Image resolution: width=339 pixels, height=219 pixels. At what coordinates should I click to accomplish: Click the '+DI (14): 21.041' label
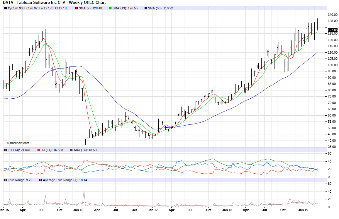pyautogui.click(x=19, y=150)
